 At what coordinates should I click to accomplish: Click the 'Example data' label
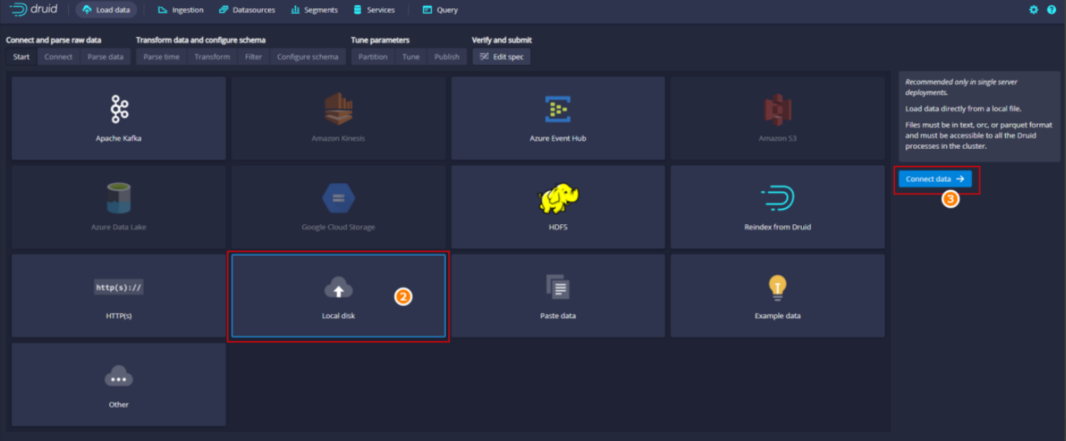778,316
